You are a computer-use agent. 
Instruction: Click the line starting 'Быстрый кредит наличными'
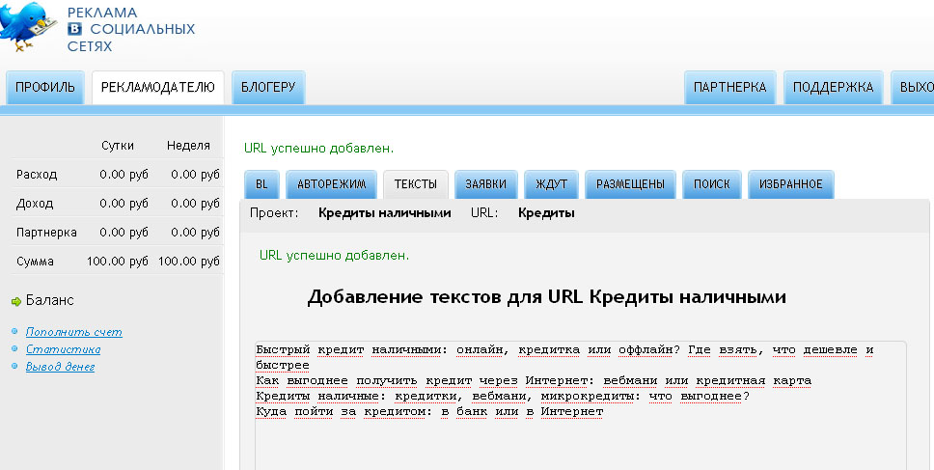pos(564,357)
